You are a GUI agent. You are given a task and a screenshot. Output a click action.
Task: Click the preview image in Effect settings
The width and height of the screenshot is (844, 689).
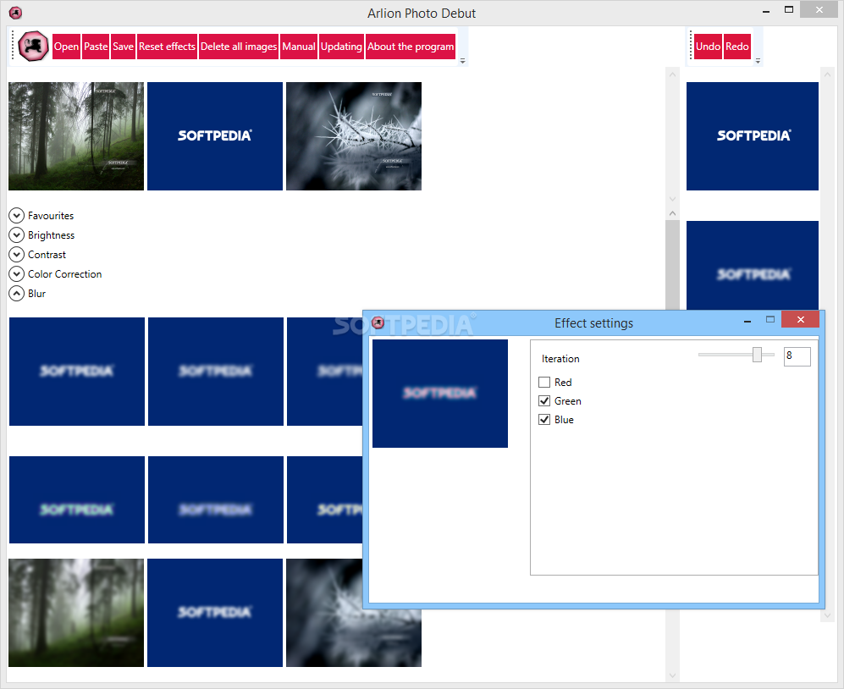[x=439, y=394]
